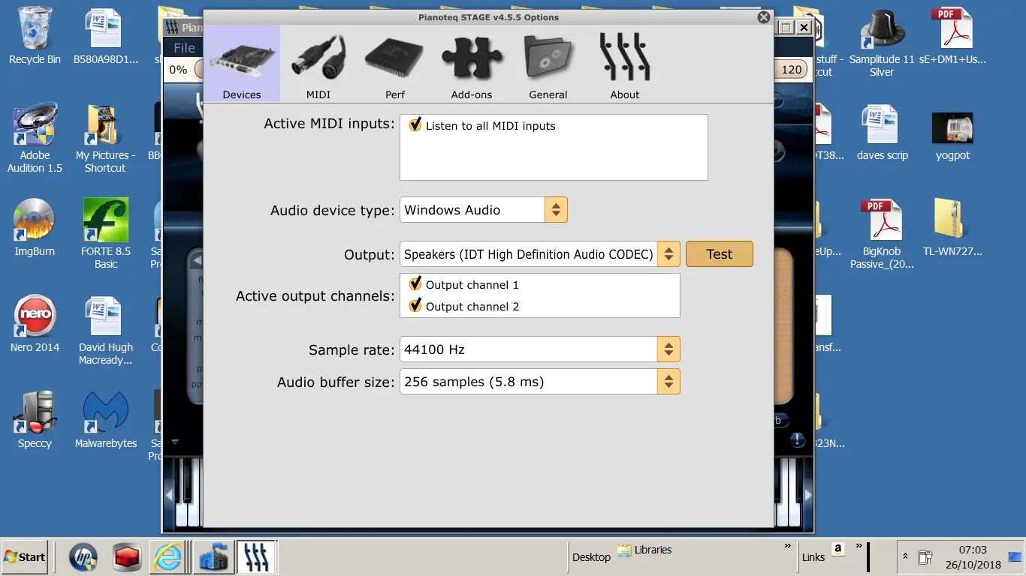Open the MIDI options section
The width and height of the screenshot is (1026, 576).
[x=318, y=65]
